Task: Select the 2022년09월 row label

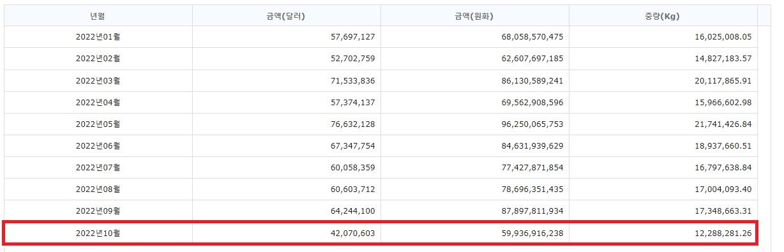Action: (x=98, y=211)
